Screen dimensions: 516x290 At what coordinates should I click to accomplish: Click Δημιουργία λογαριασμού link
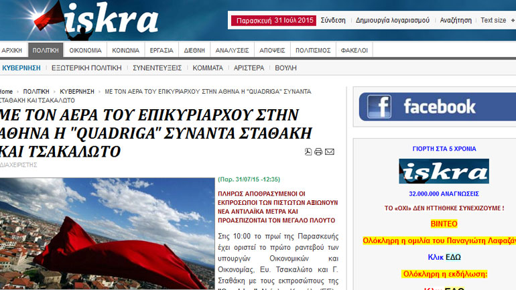pyautogui.click(x=392, y=20)
